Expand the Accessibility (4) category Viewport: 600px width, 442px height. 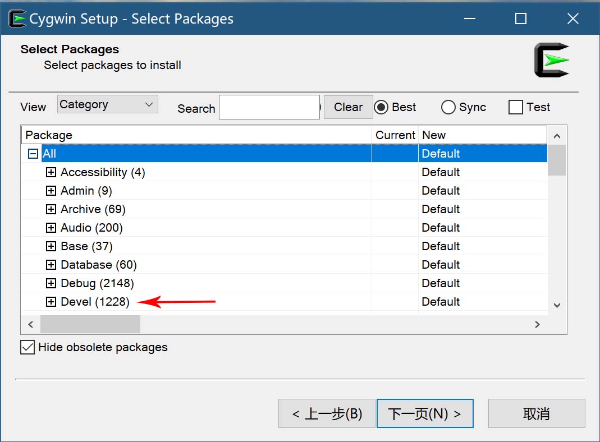tap(51, 172)
